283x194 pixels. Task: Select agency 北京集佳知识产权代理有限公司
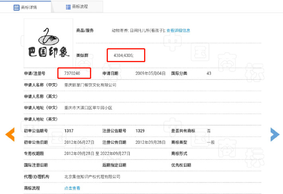point(92,176)
